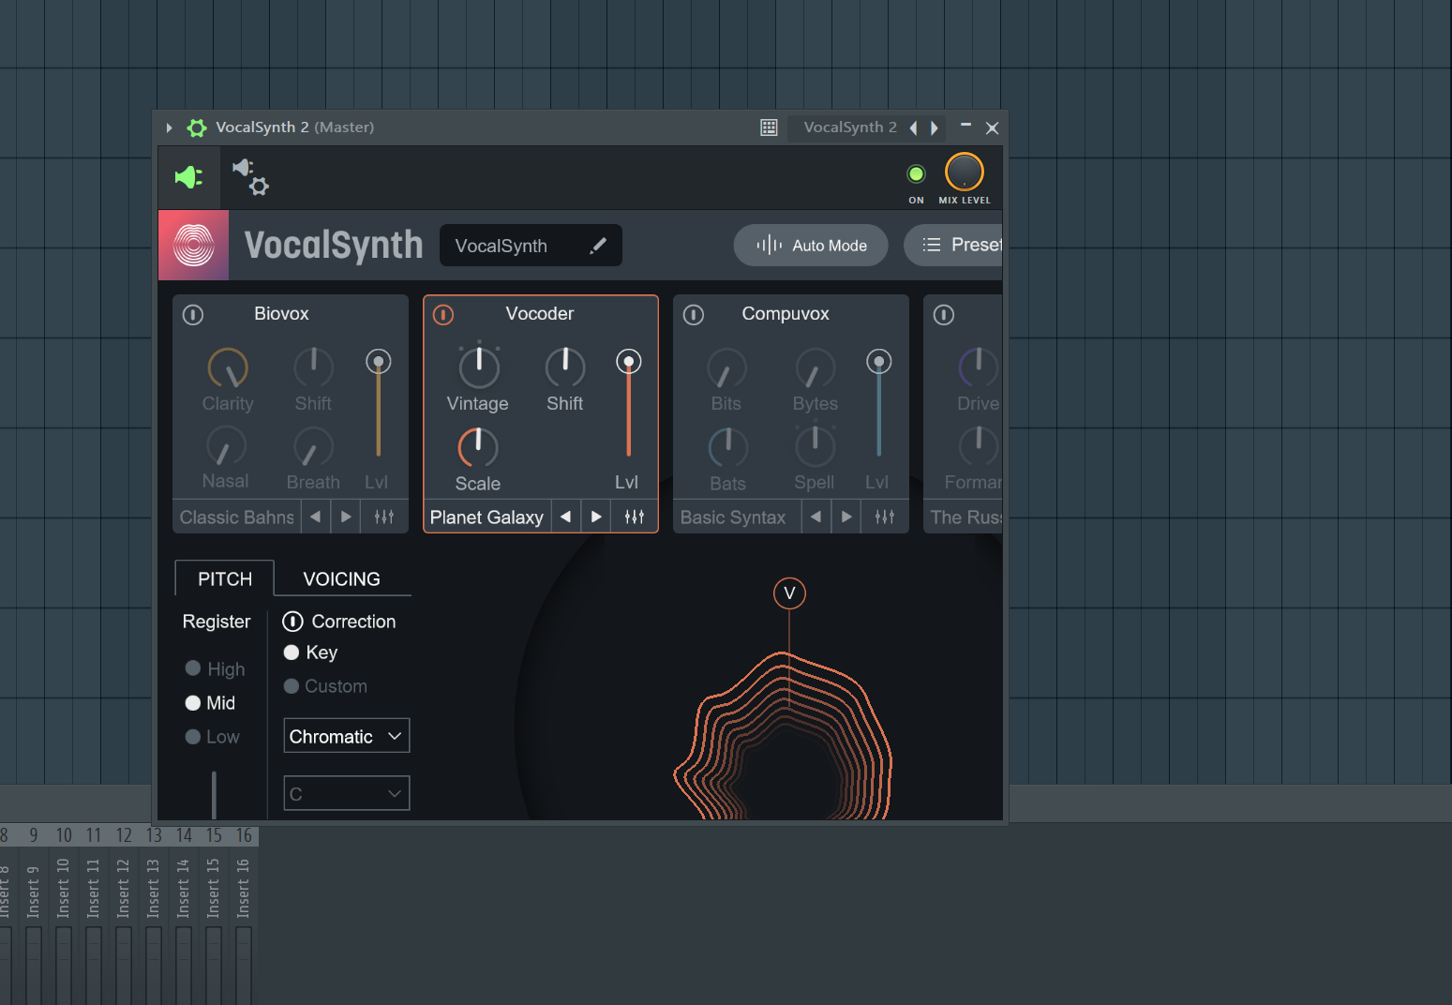Click the Vocoder preset mixer sliders icon
Screen dimensions: 1452x1005
tap(634, 516)
